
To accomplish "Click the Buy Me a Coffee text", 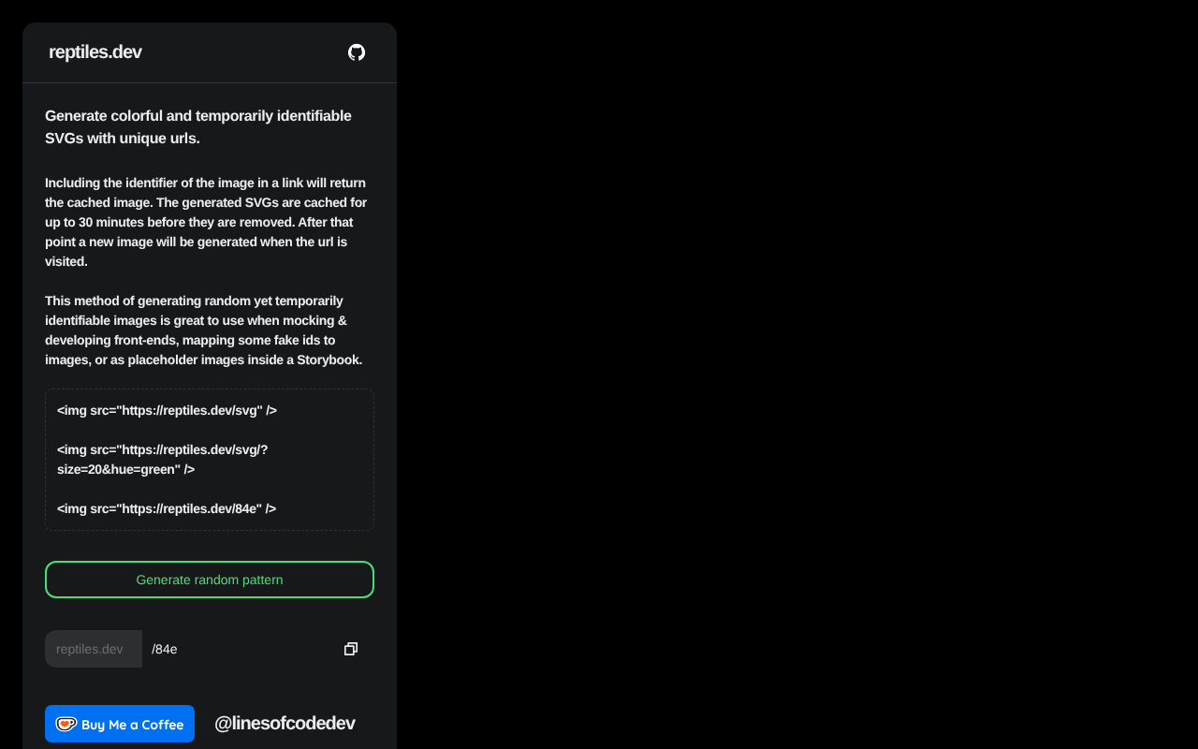I will point(133,725).
